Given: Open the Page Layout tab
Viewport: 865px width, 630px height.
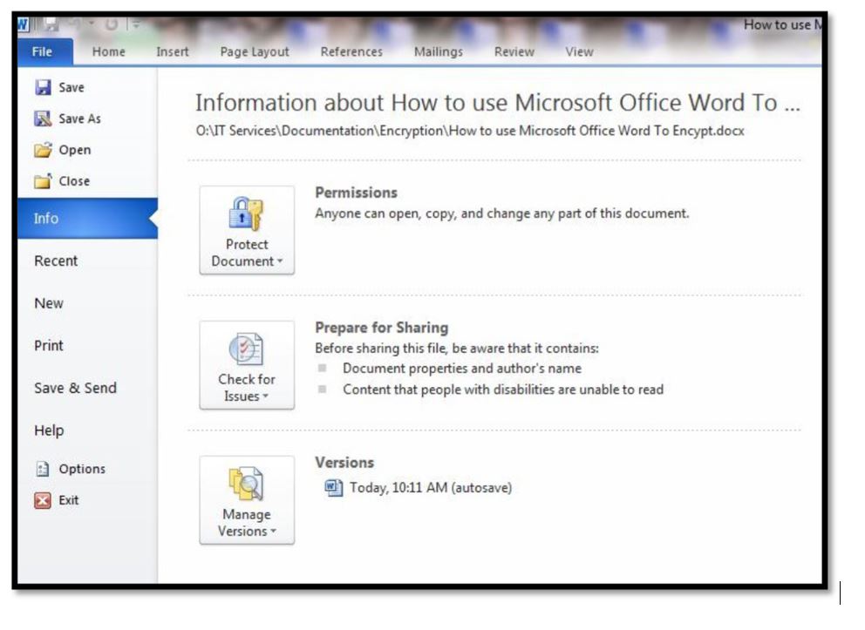Looking at the screenshot, I should tap(255, 52).
